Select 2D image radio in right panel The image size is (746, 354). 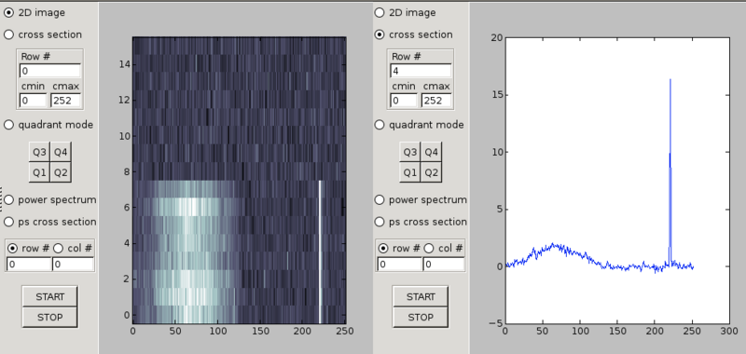click(x=380, y=13)
